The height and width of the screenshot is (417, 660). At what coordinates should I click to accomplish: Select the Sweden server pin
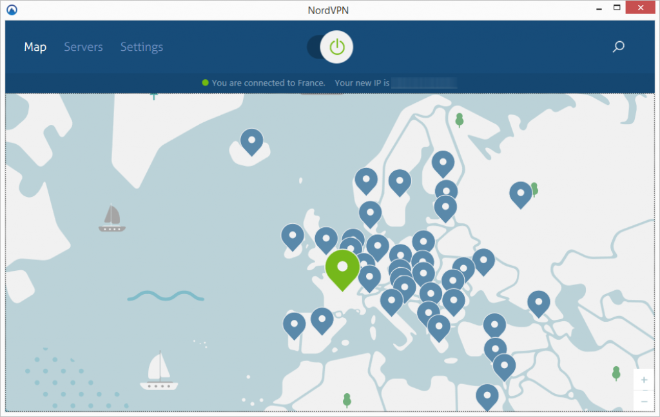pyautogui.click(x=400, y=183)
